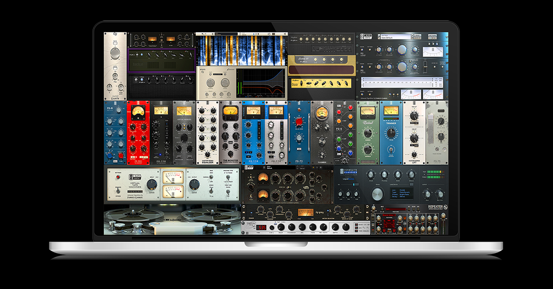
Task: Click the LiquidSonics logo on VerbSuite Classics
Action: click(x=348, y=179)
